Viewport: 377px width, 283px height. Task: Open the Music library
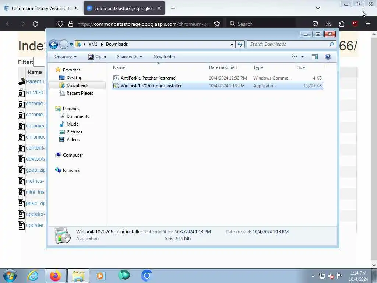[x=73, y=124]
